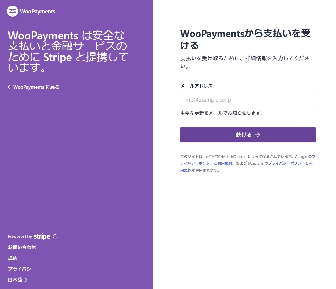Open the 日本語 language selector
This screenshot has height=289, width=336.
15,280
